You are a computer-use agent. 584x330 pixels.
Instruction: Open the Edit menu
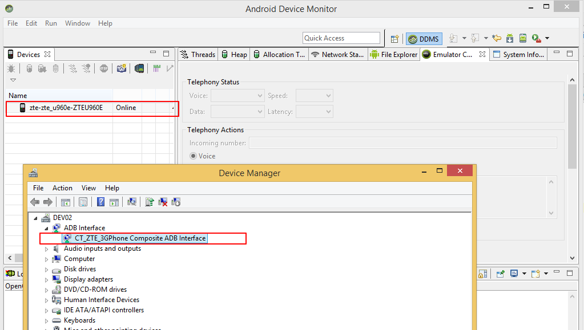pos(31,23)
